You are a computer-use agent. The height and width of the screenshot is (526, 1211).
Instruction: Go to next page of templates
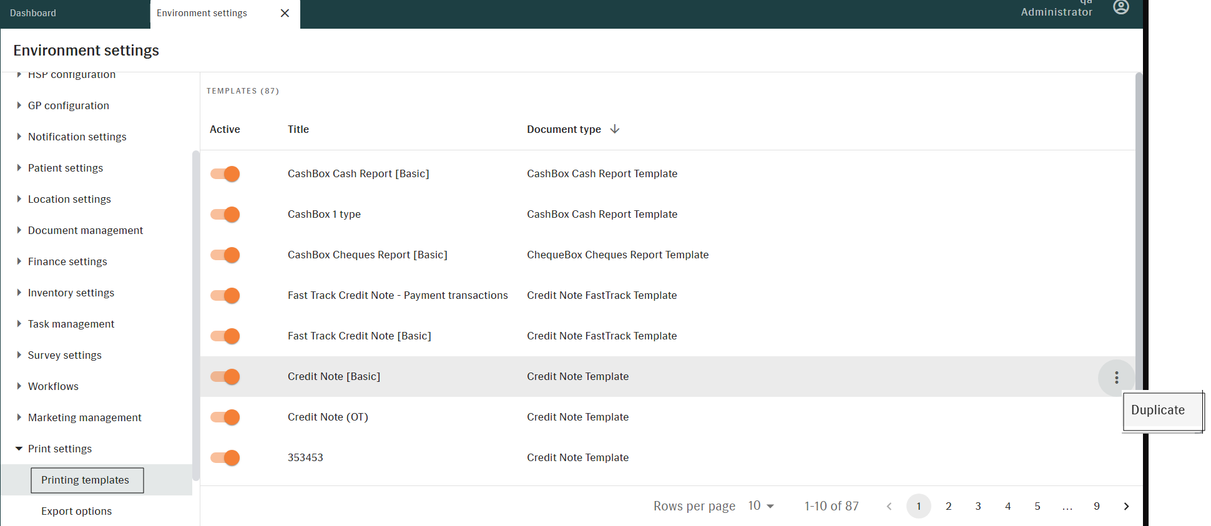coord(1126,506)
